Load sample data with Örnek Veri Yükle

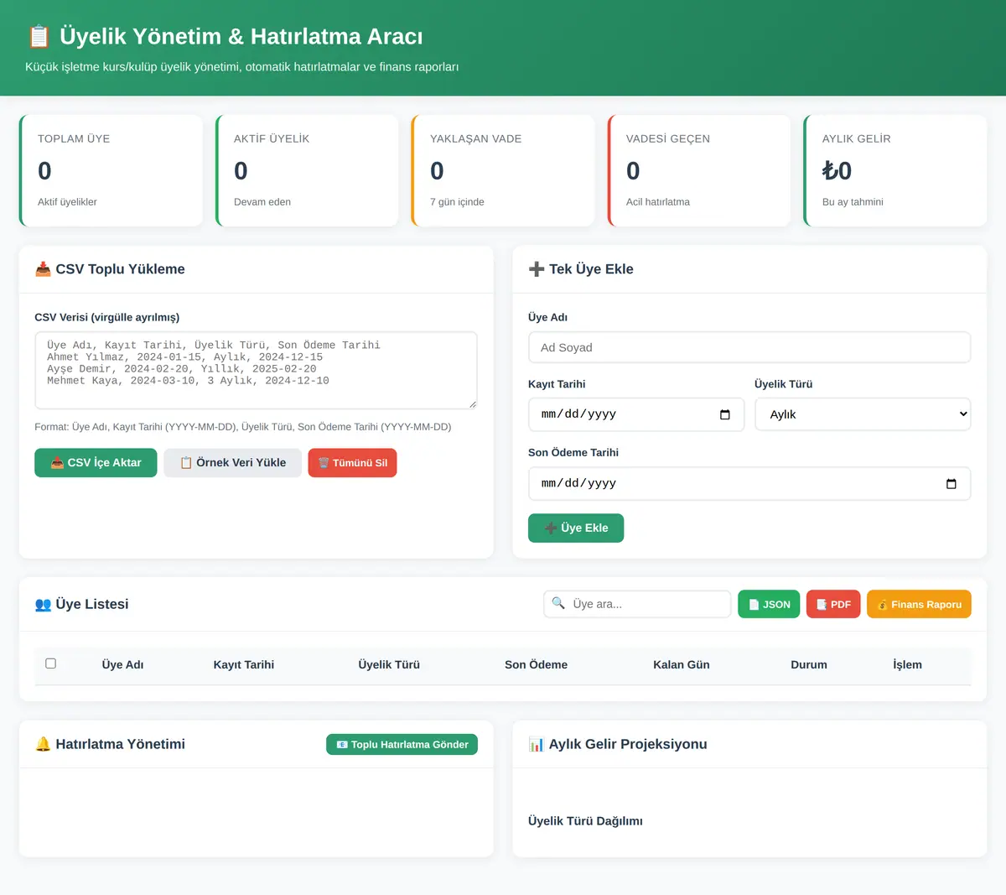click(232, 463)
